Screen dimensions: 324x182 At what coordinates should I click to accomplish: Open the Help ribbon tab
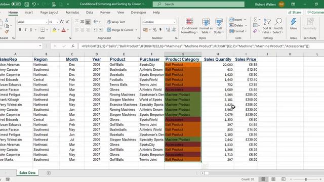point(156,12)
